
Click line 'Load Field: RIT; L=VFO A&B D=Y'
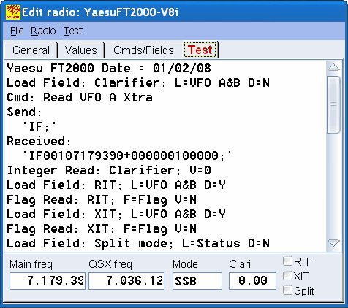click(x=116, y=185)
